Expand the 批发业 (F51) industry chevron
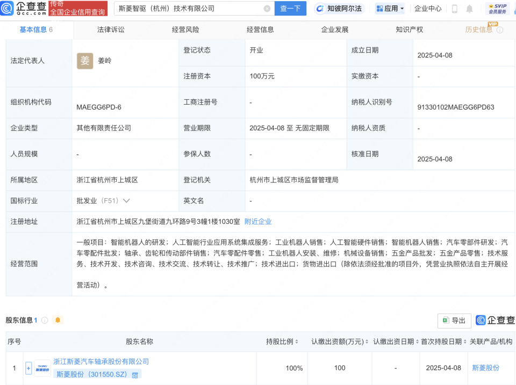Image resolution: width=516 pixels, height=385 pixels. coord(126,201)
